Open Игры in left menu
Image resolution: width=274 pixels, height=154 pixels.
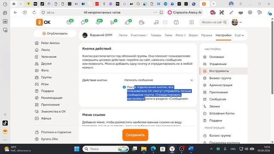pos(45,84)
